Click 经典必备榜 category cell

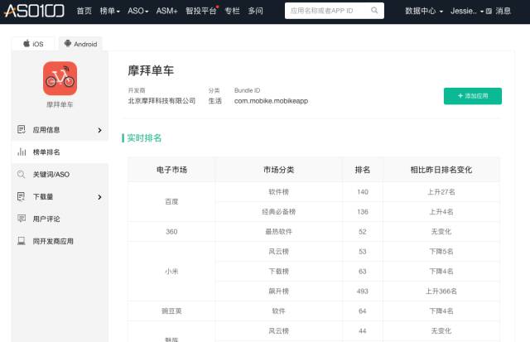[279, 212]
